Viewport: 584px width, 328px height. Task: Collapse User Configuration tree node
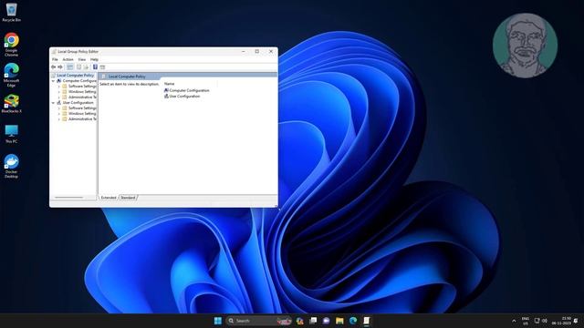click(53, 103)
